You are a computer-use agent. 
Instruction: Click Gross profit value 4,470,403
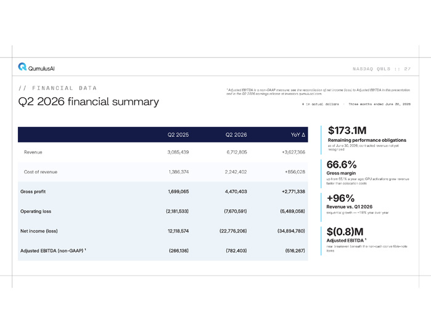click(x=236, y=192)
